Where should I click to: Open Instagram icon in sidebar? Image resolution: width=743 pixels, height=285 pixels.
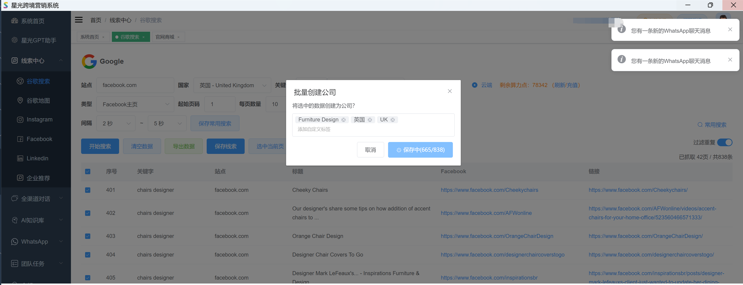coord(20,119)
